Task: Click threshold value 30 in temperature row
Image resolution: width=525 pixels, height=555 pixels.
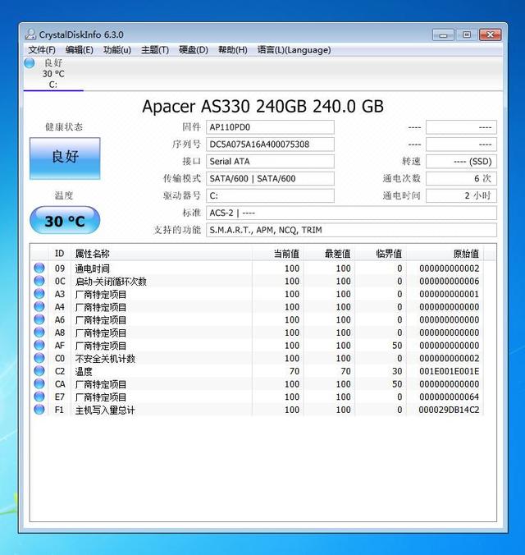Action: tap(397, 371)
